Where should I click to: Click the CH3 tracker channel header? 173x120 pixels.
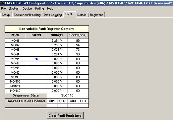tap(73, 101)
